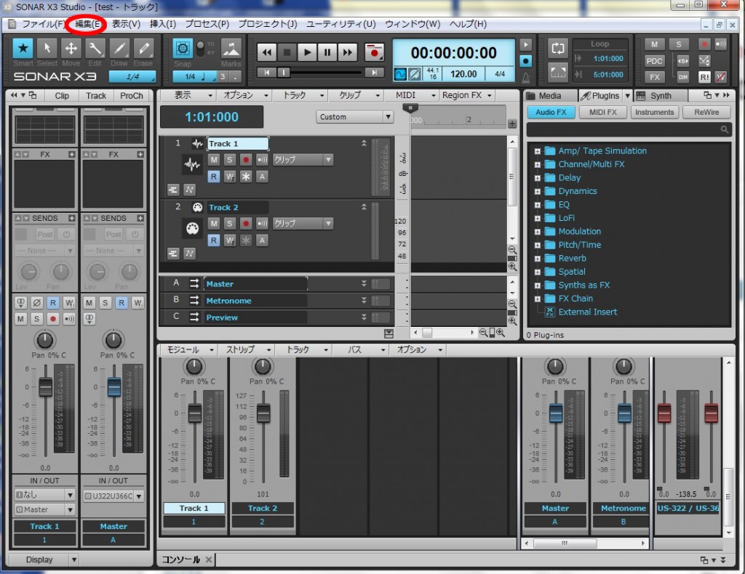
Task: Fast forward the transport
Action: [x=348, y=52]
